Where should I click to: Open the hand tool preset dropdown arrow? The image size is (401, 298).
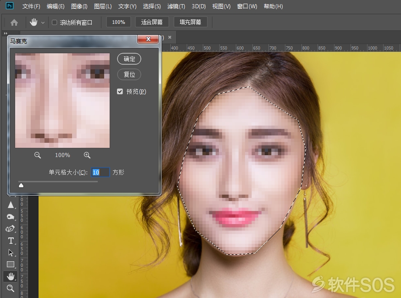43,23
